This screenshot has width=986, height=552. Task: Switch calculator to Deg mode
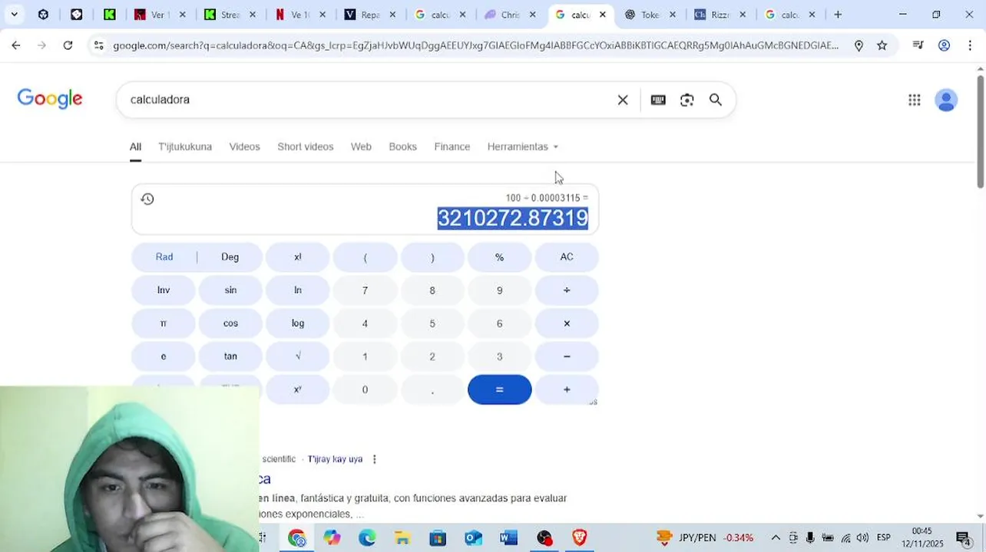(x=230, y=257)
